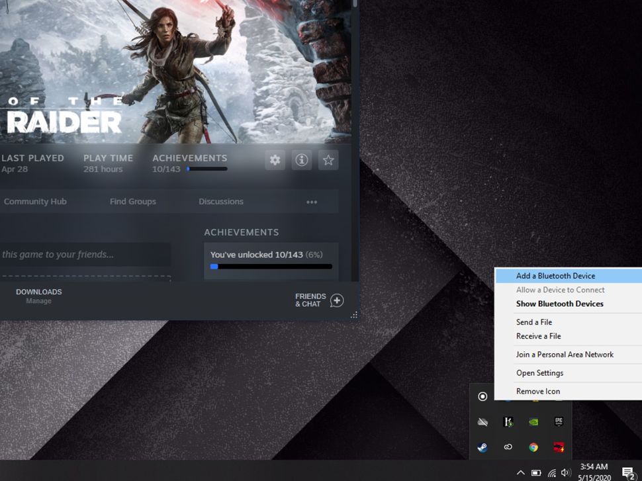Click Manage under Downloads
Viewport: 642px width, 481px height.
pos(38,300)
